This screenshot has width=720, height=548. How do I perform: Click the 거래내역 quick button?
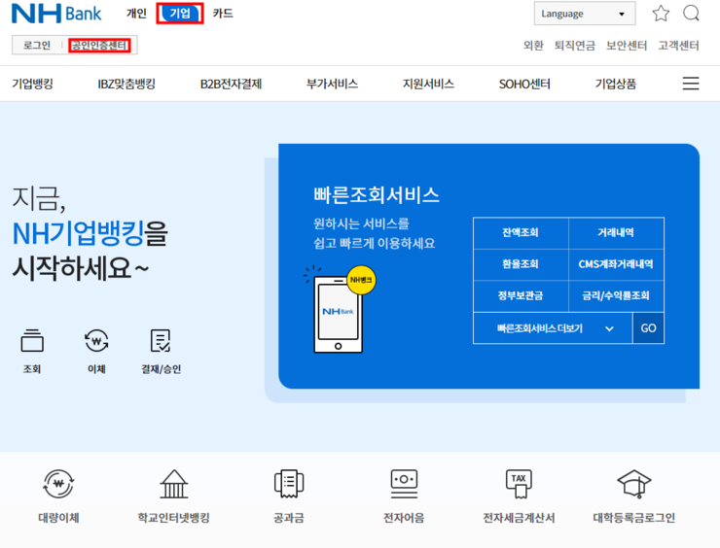point(616,233)
